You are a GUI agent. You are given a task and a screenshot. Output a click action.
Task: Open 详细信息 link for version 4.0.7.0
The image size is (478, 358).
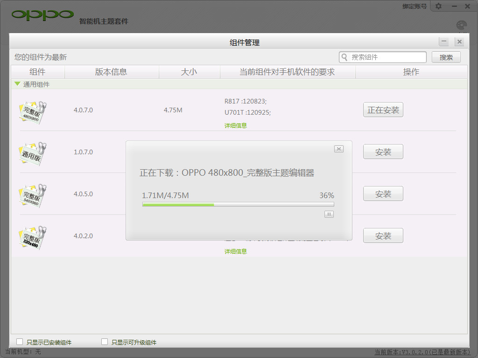pyautogui.click(x=236, y=125)
